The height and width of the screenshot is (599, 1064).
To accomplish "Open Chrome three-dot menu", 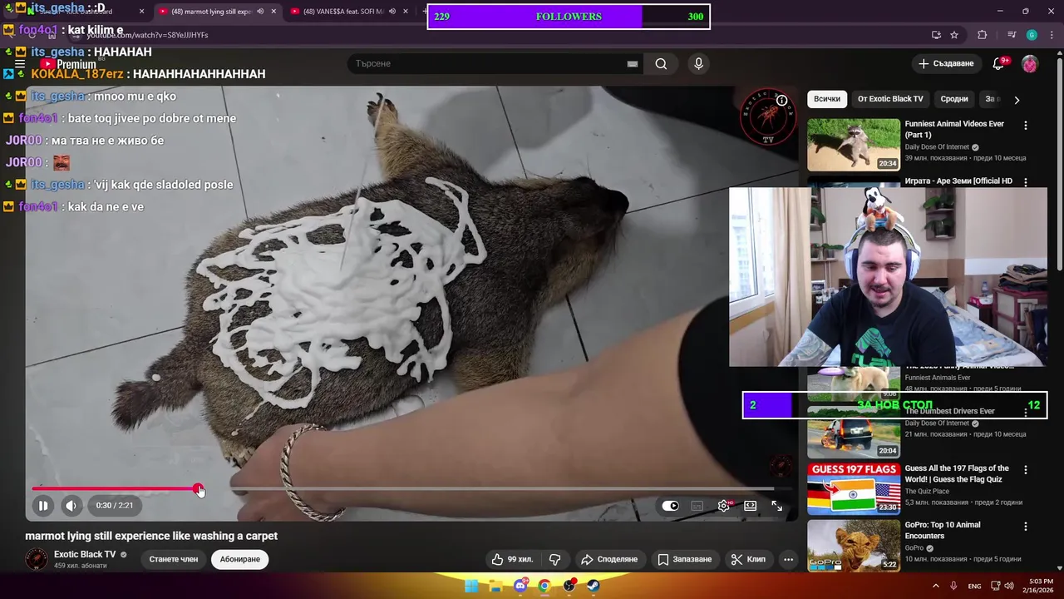I will (x=1051, y=35).
